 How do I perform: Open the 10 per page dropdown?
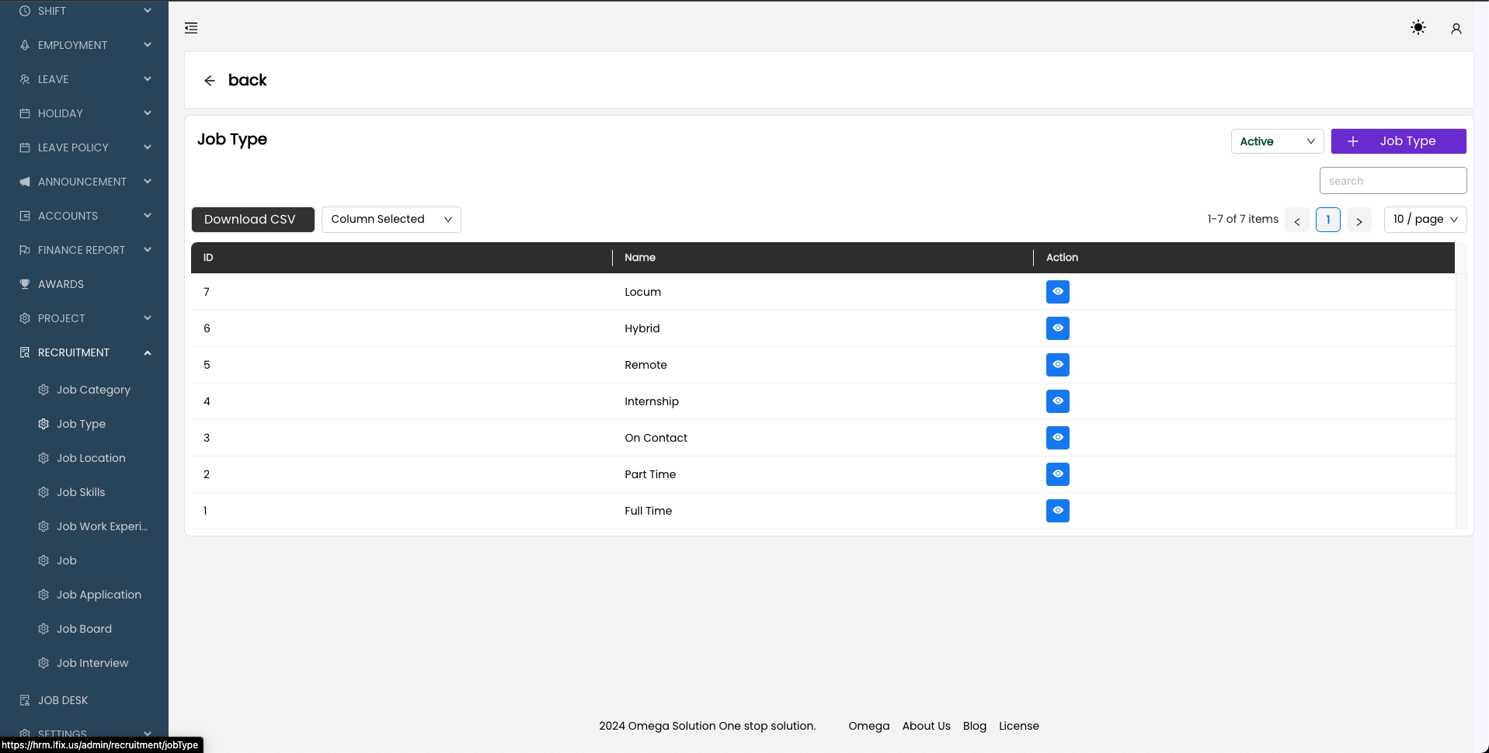point(1425,219)
